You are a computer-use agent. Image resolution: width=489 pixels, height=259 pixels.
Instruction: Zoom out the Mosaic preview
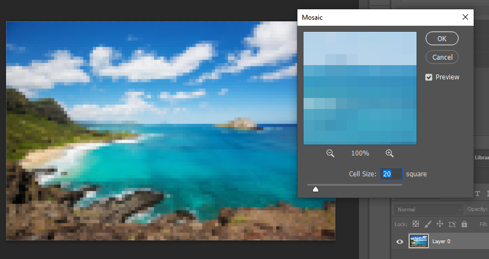point(330,154)
